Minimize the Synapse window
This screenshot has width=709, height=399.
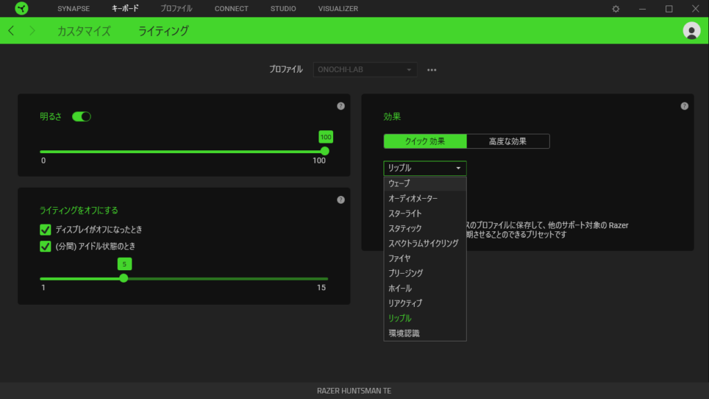(643, 8)
